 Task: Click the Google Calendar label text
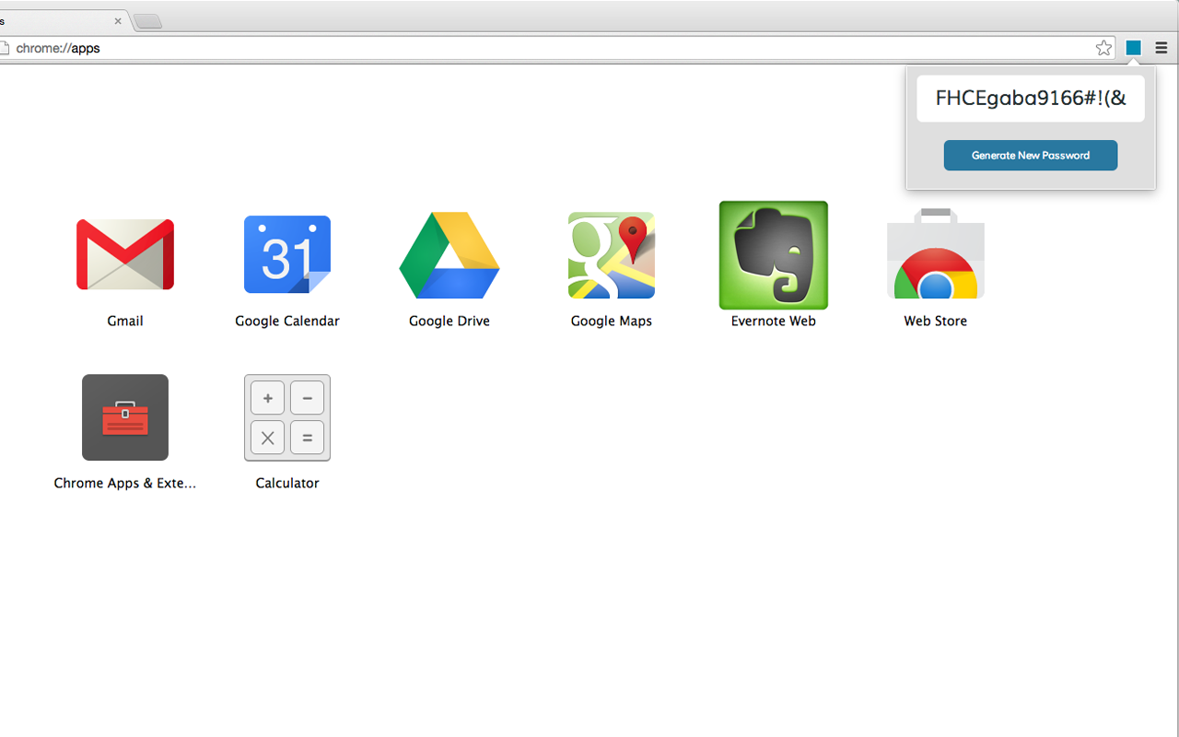[x=287, y=321]
